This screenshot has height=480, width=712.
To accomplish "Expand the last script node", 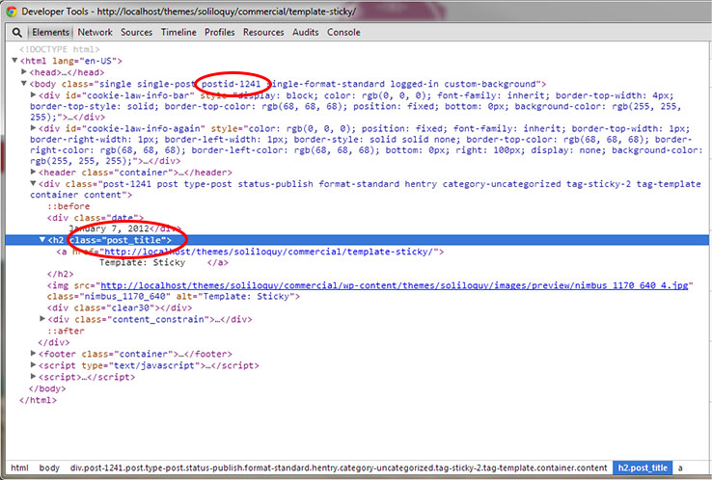I will pyautogui.click(x=33, y=376).
